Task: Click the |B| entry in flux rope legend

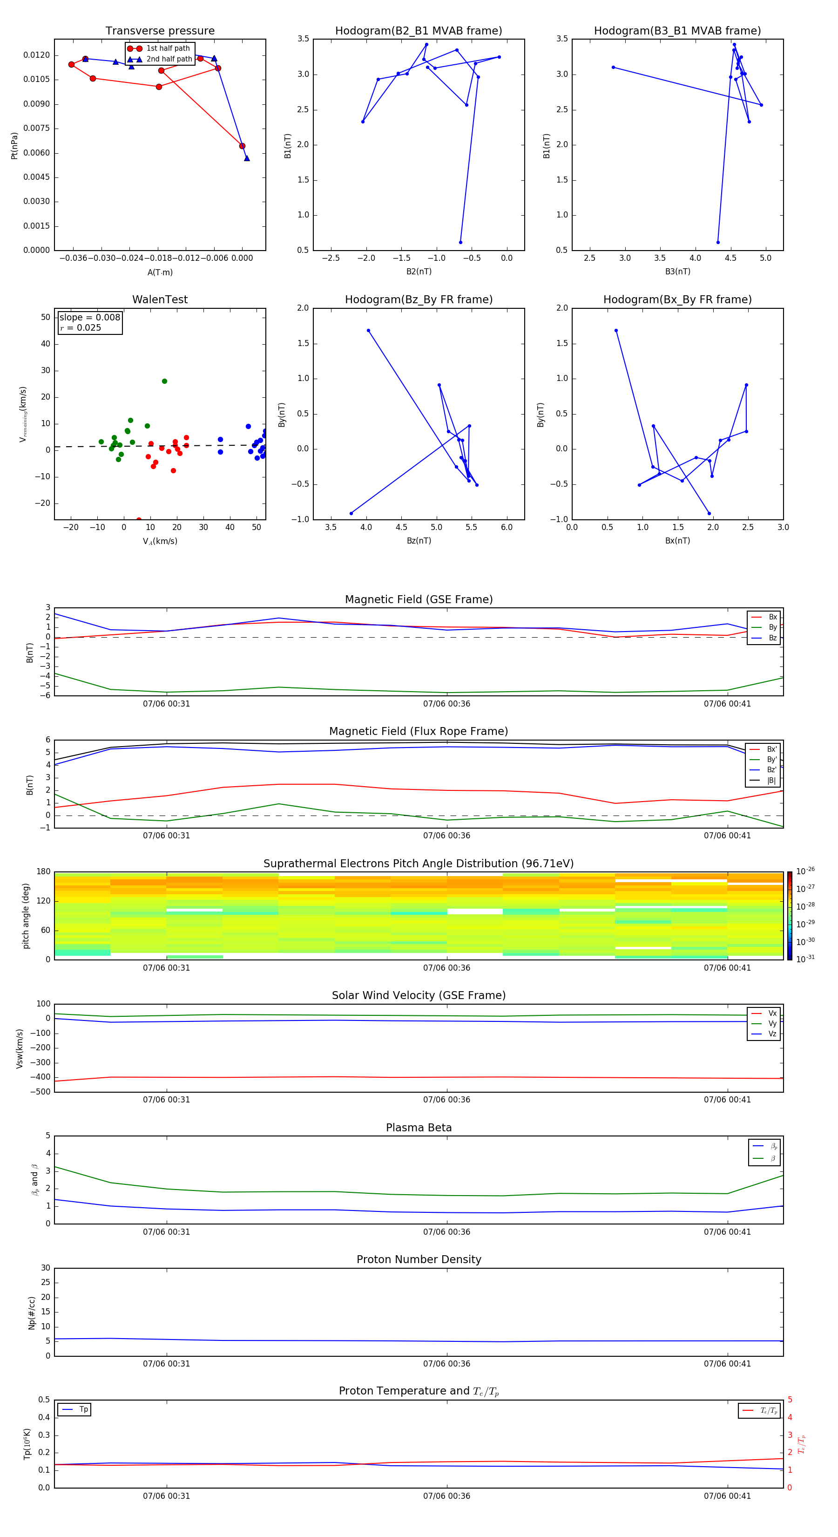Action: 764,781
